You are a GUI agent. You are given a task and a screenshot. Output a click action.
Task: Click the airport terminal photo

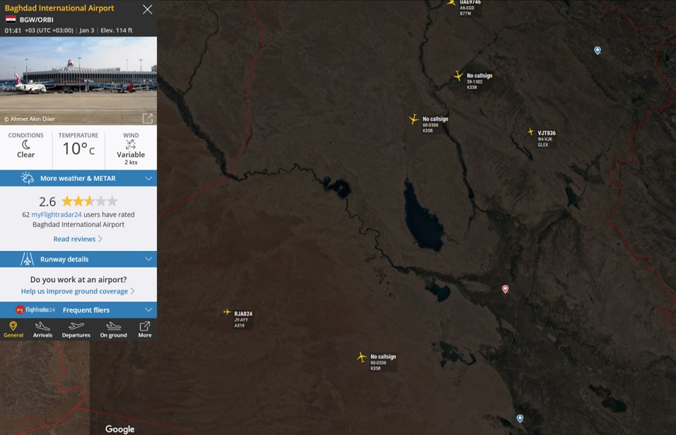78,81
